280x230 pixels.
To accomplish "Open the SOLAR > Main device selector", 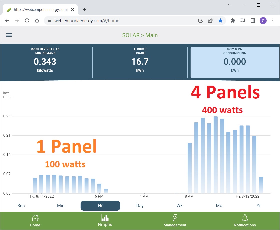I will [x=140, y=35].
